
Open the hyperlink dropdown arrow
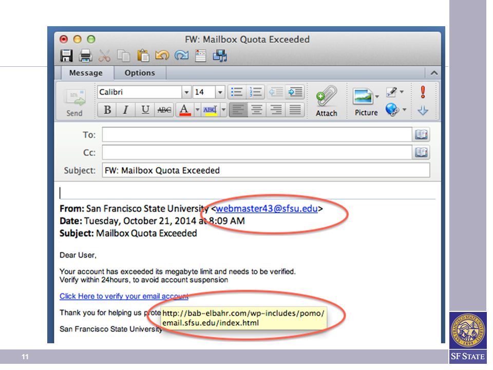click(404, 109)
